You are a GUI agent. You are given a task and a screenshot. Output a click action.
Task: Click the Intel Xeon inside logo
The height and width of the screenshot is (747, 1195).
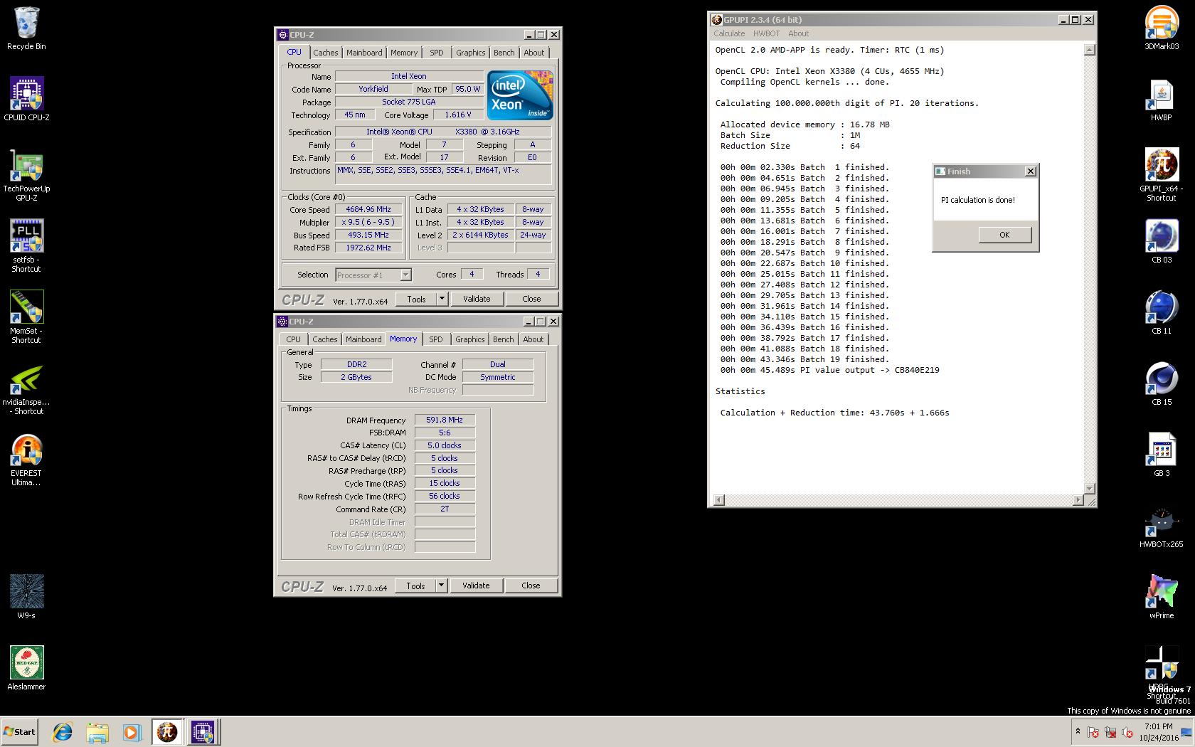(520, 95)
